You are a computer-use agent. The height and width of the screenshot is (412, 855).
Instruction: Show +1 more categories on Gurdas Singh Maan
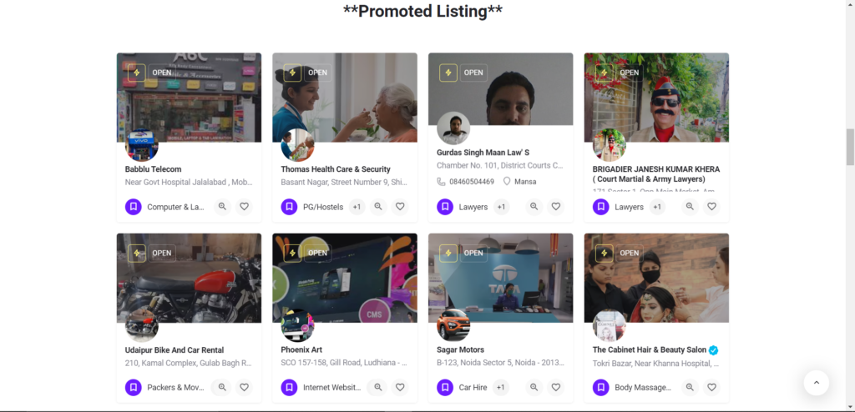coord(502,207)
